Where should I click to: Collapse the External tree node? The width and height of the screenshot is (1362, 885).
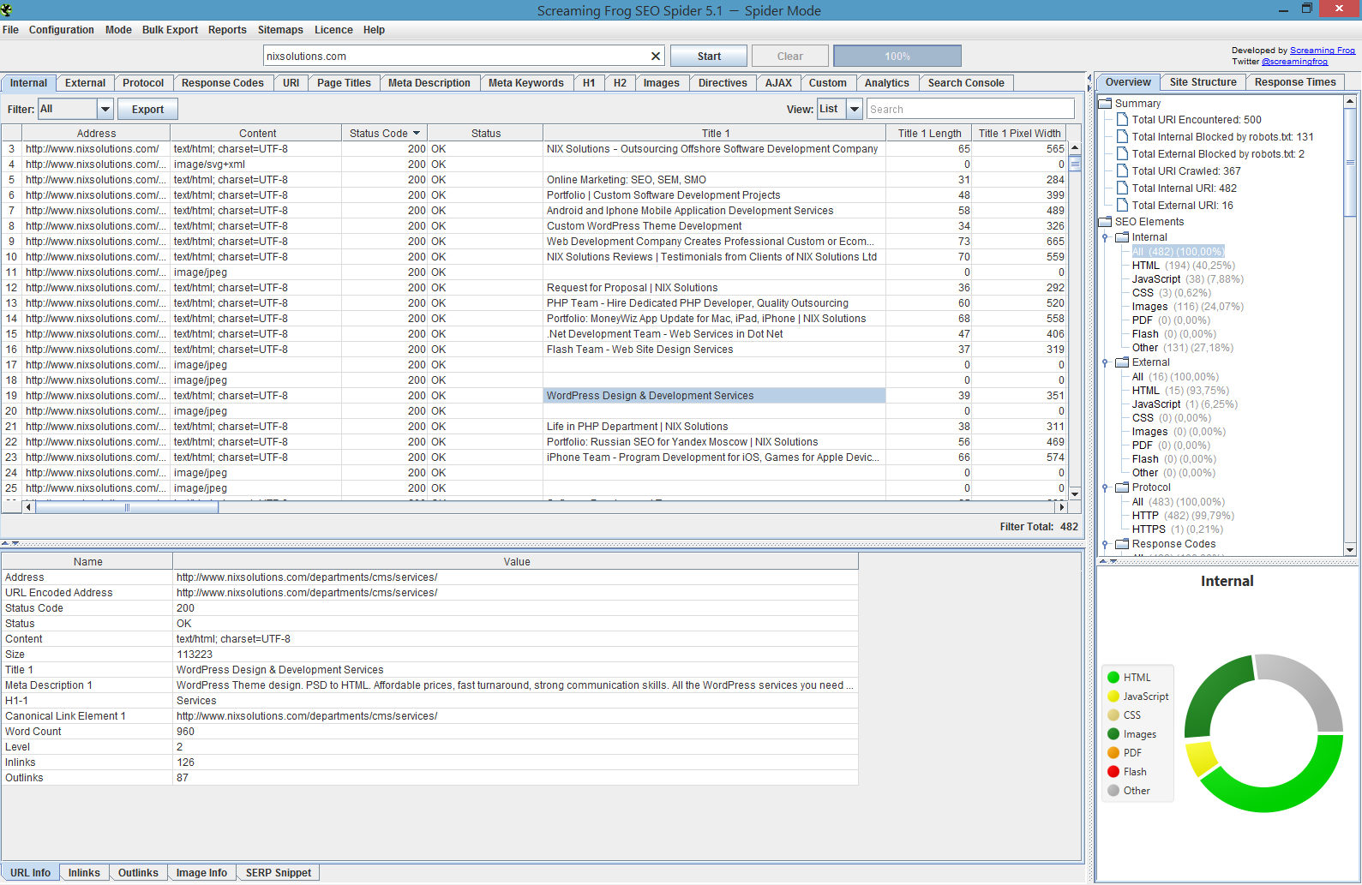coord(1105,362)
